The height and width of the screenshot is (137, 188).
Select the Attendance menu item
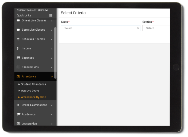[35, 77]
